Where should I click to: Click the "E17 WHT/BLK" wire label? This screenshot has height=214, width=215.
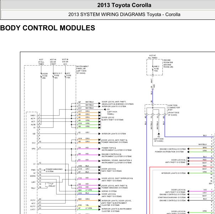[x=86, y=108]
